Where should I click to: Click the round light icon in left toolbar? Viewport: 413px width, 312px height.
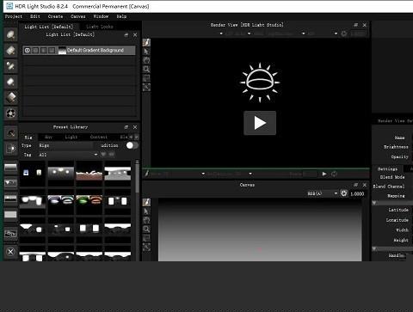(10, 35)
